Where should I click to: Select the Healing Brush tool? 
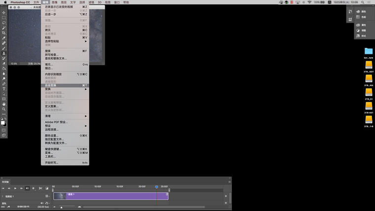[4, 43]
